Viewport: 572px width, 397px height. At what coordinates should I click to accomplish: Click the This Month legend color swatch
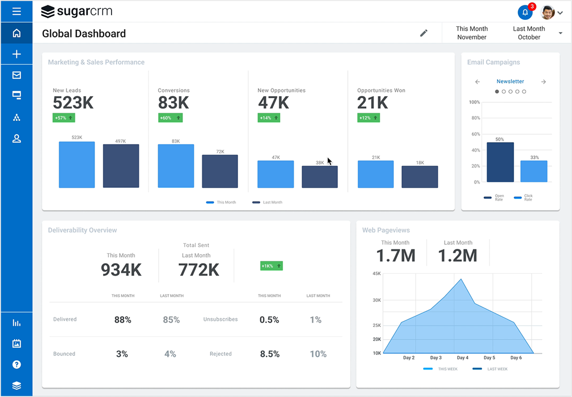tap(210, 202)
